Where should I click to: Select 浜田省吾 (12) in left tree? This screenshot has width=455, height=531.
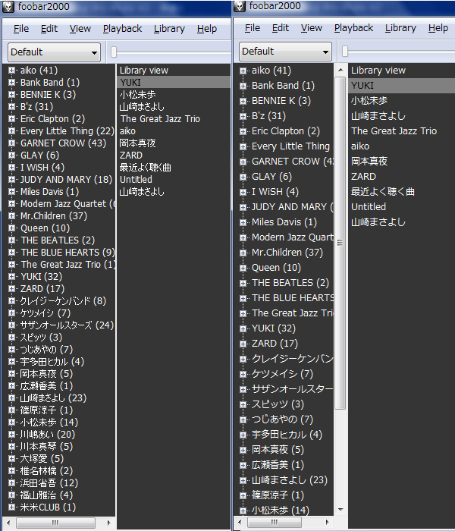point(49,483)
